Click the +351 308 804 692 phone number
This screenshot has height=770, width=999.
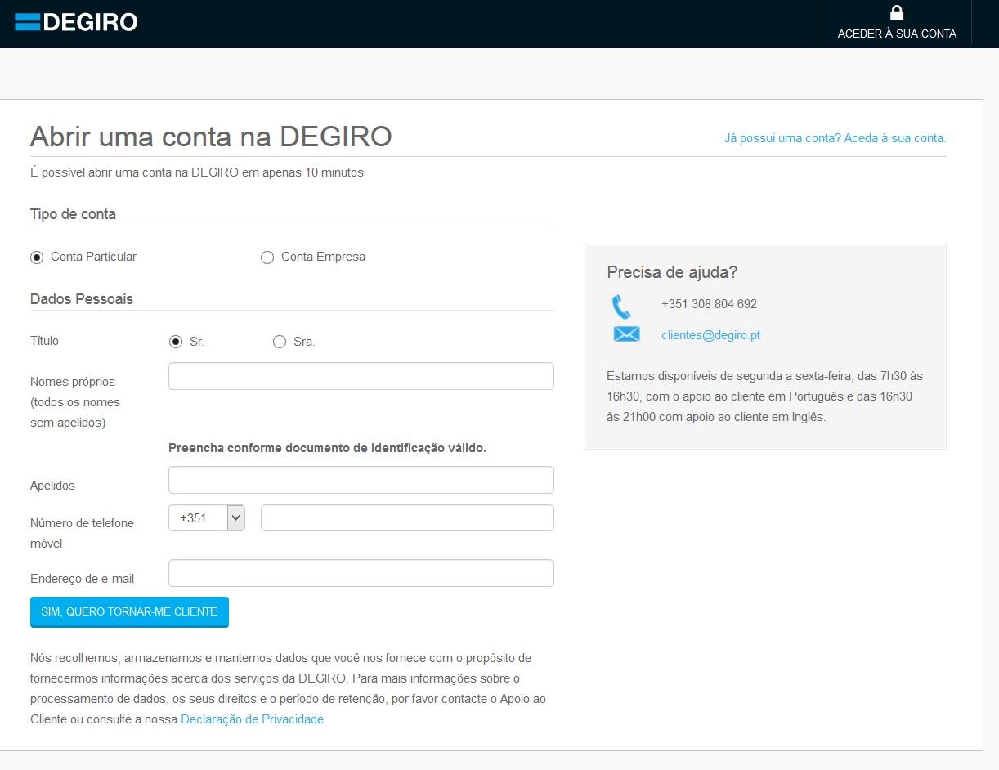click(709, 304)
